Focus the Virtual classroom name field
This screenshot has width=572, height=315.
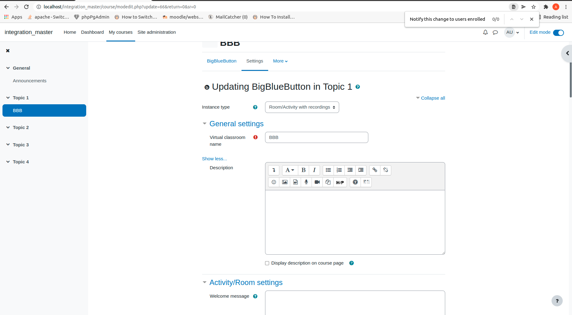point(317,137)
